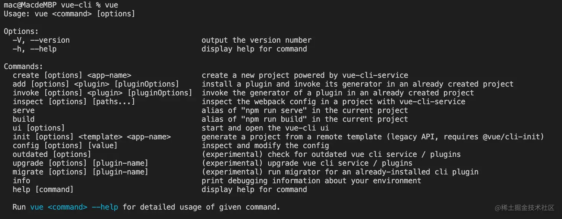Click the "migrate [options] [plugin-name]" command
The image size is (562, 219).
pos(81,172)
